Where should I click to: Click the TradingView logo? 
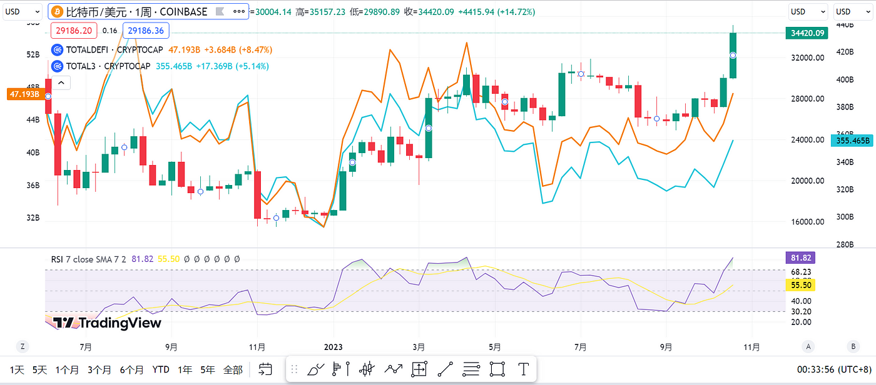pos(107,322)
